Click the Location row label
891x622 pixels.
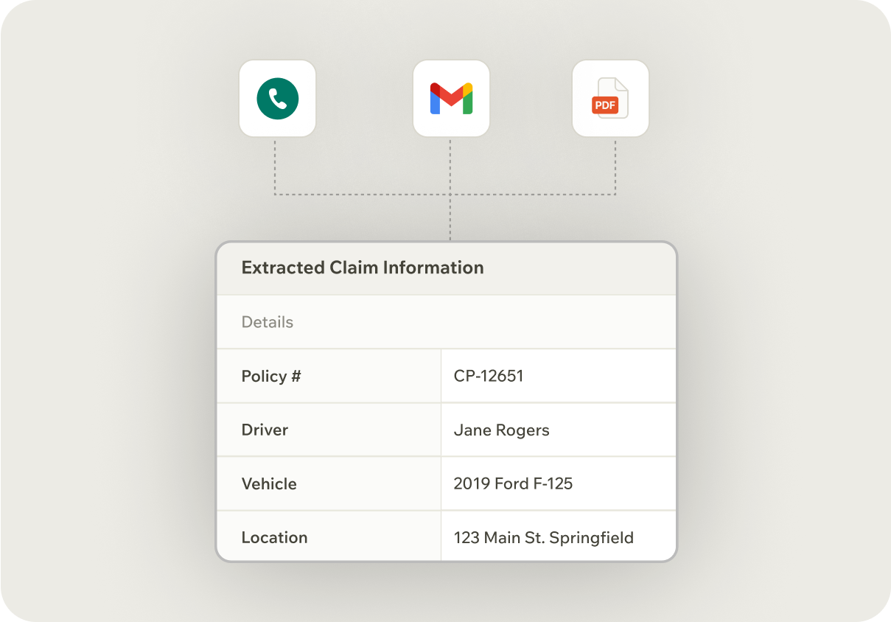[x=274, y=537]
